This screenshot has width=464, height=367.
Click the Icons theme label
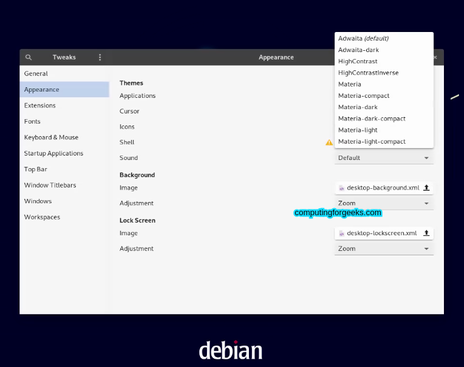[x=127, y=127]
